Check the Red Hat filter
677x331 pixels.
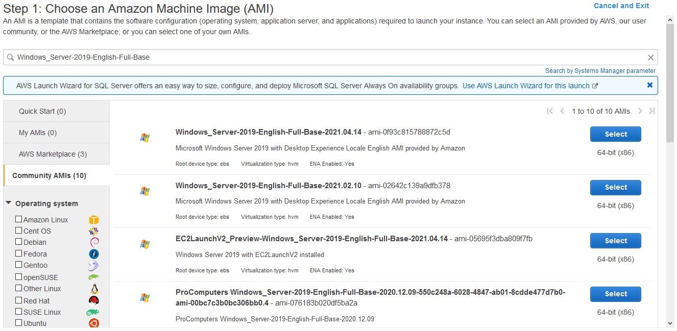tap(19, 300)
